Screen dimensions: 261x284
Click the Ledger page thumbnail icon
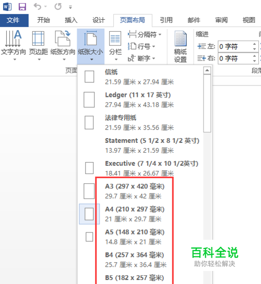[89, 100]
